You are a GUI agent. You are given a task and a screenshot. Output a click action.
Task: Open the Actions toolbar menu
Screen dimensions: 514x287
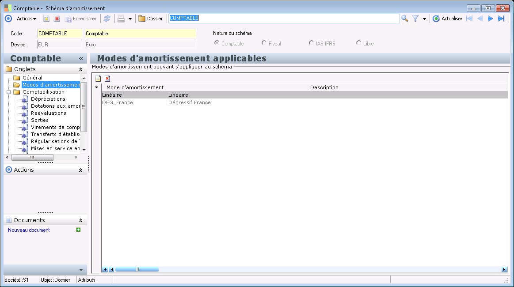[26, 19]
